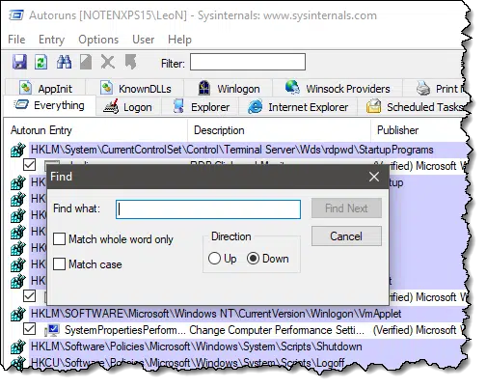487x388 pixels.
Task: Select the Down direction radio button
Action: [253, 259]
